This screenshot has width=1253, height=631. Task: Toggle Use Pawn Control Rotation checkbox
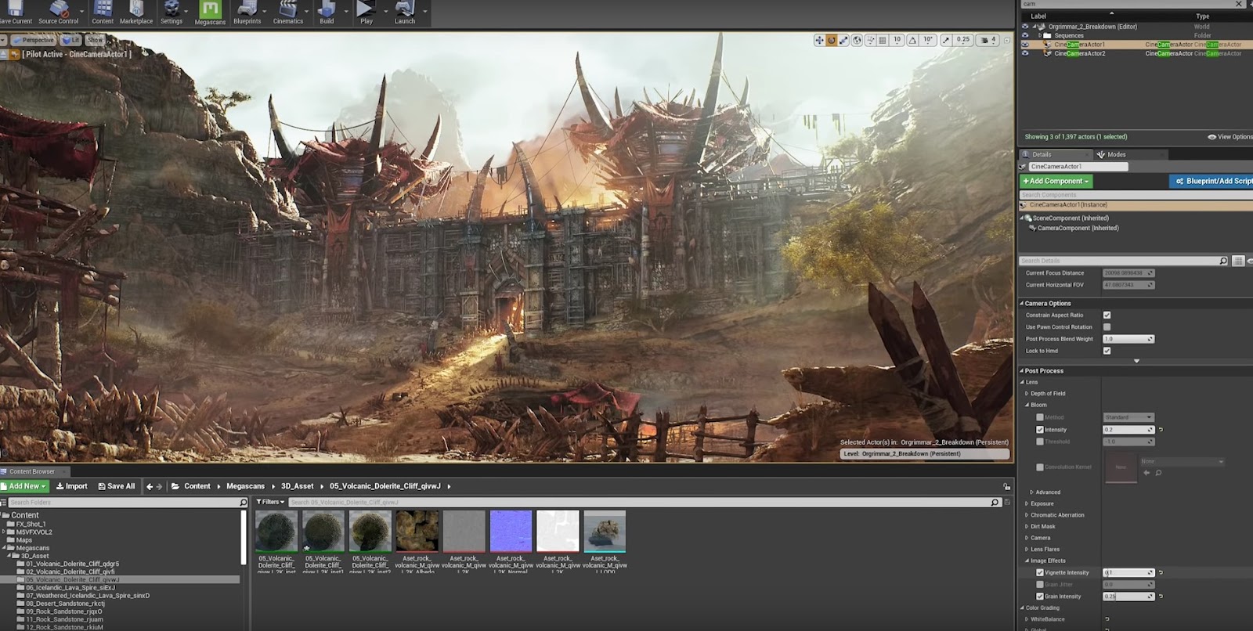coord(1107,326)
